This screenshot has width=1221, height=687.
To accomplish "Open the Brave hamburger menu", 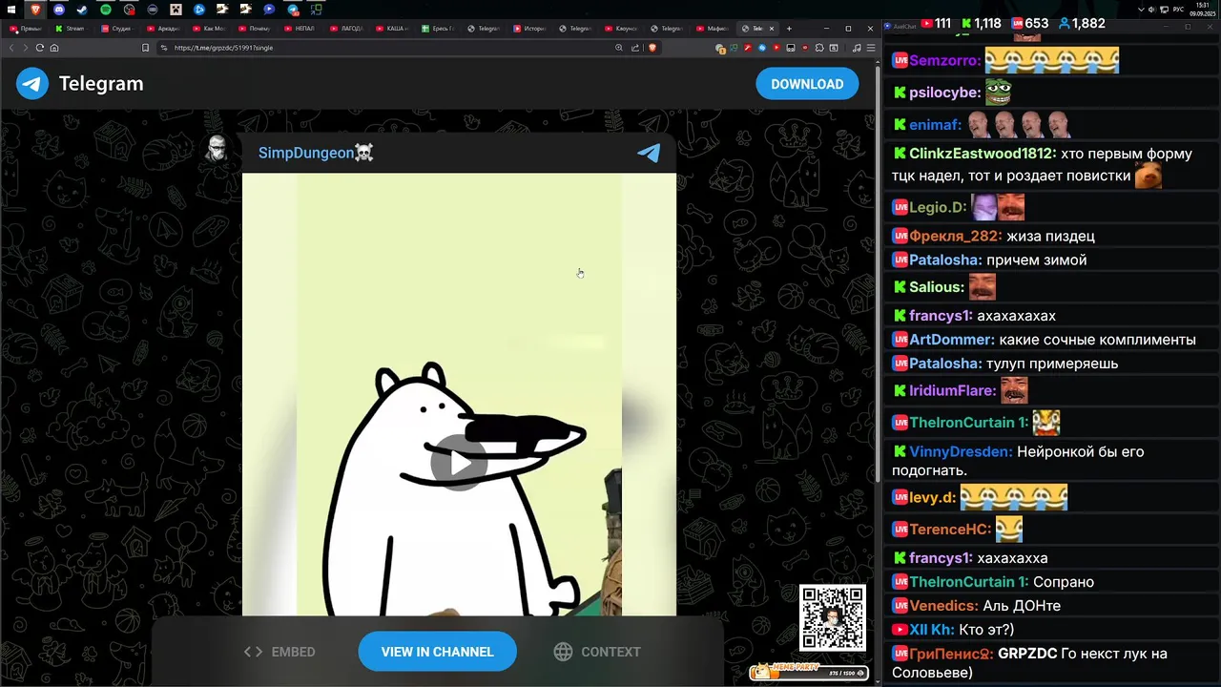I will click(871, 48).
